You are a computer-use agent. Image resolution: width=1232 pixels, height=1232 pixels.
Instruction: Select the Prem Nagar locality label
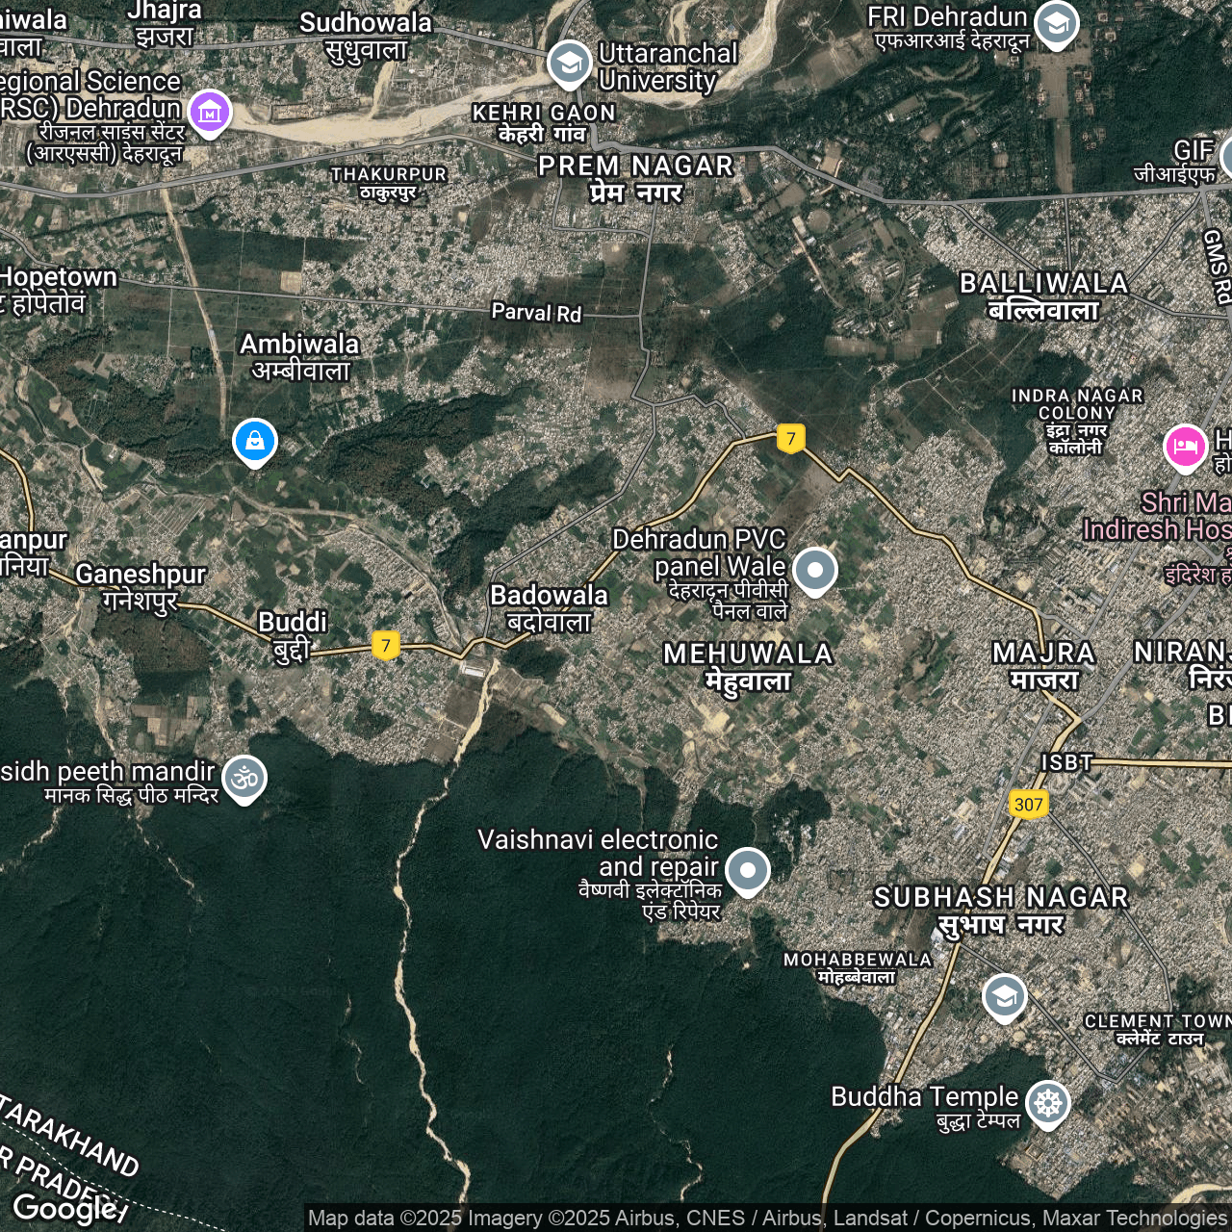635,178
